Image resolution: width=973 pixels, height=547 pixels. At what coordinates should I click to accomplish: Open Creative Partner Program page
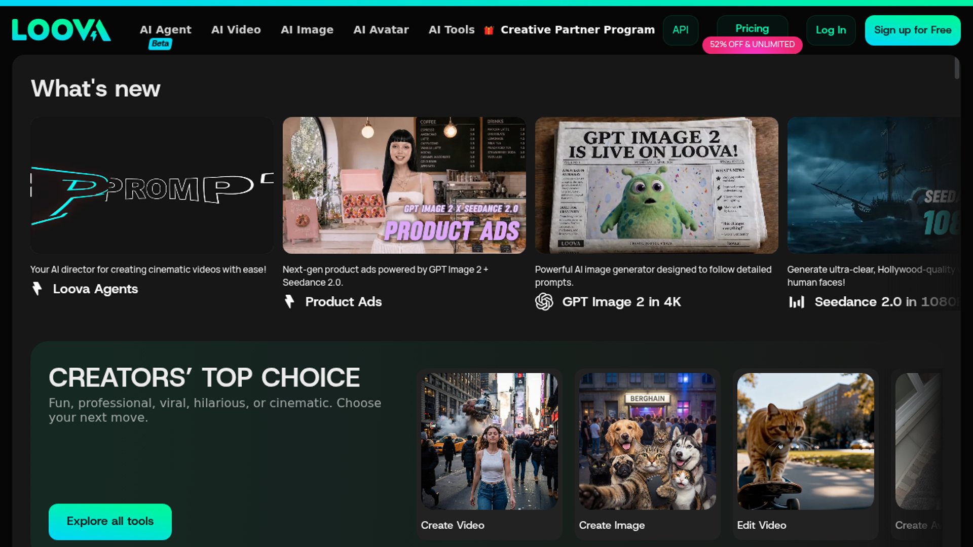pos(578,29)
